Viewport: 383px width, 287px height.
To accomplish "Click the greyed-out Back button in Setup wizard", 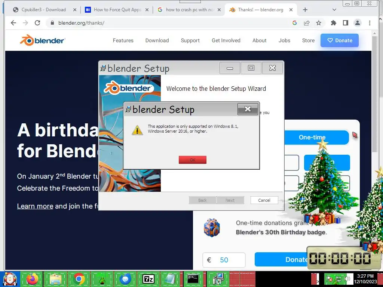I will point(202,200).
